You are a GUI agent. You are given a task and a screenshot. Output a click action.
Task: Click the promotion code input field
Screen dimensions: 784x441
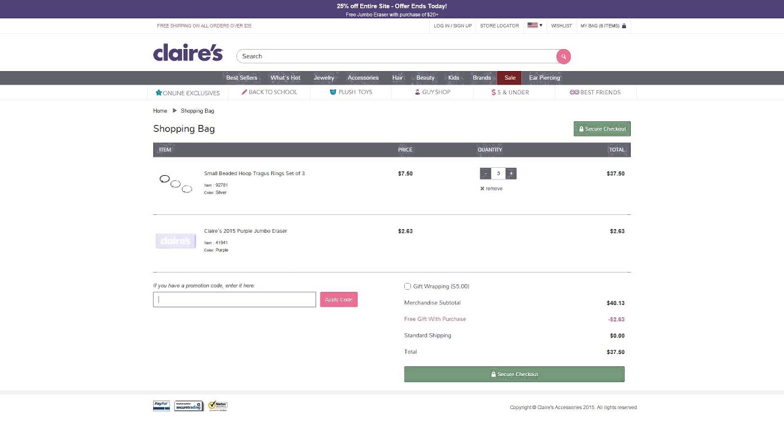235,300
